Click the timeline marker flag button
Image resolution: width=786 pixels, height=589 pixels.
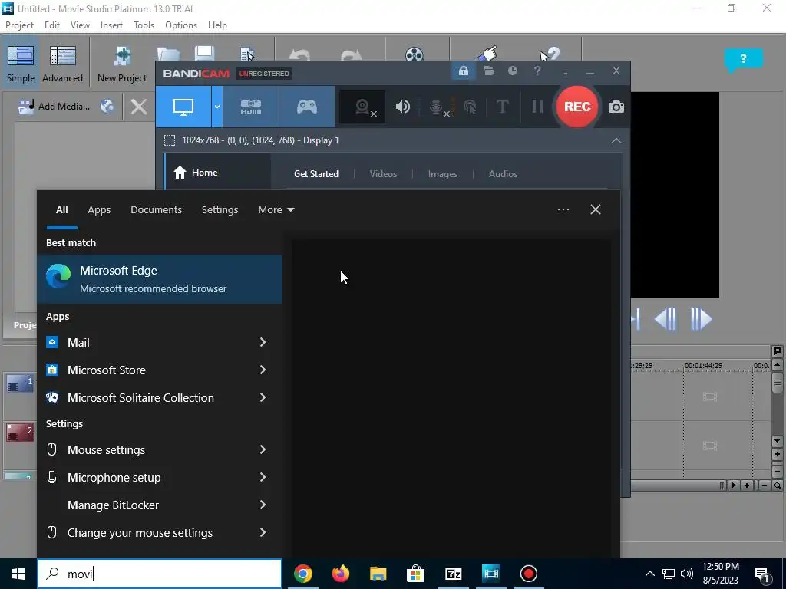point(777,351)
